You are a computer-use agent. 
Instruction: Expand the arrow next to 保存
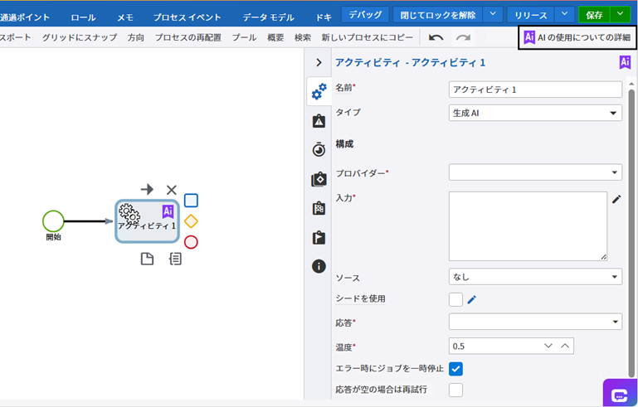click(x=620, y=15)
